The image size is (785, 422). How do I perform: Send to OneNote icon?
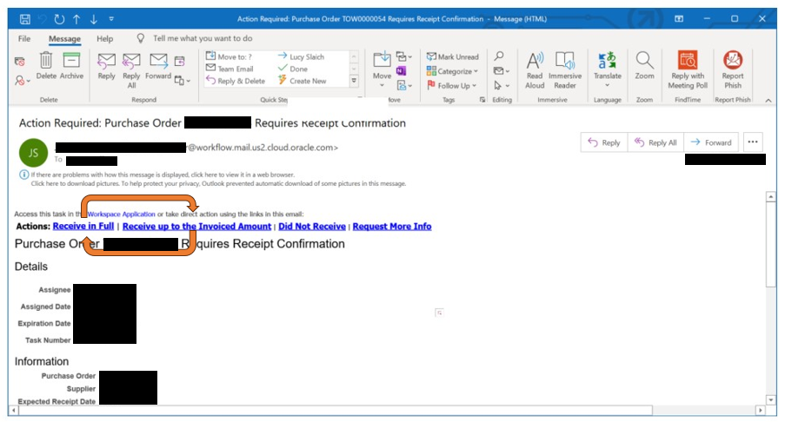coord(401,71)
